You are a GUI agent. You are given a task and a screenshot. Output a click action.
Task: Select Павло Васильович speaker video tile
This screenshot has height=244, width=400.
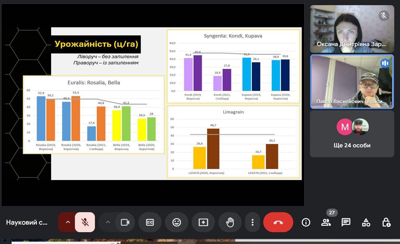pos(352,82)
